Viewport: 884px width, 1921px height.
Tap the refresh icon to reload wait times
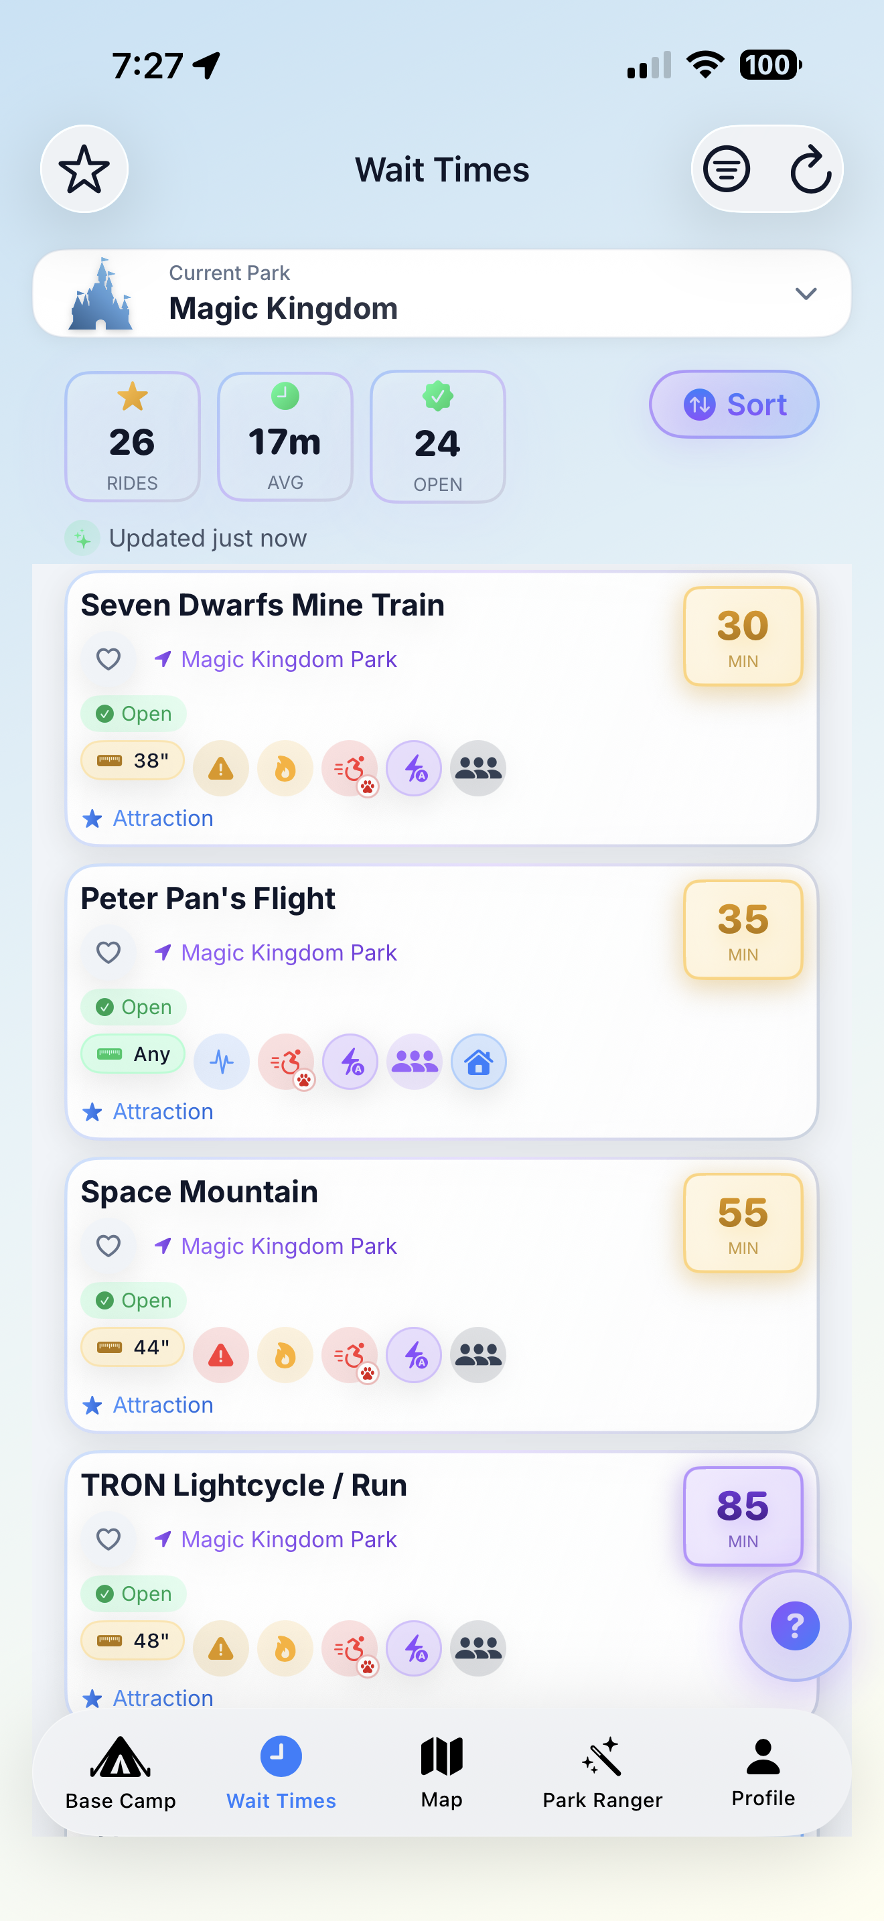(x=812, y=169)
